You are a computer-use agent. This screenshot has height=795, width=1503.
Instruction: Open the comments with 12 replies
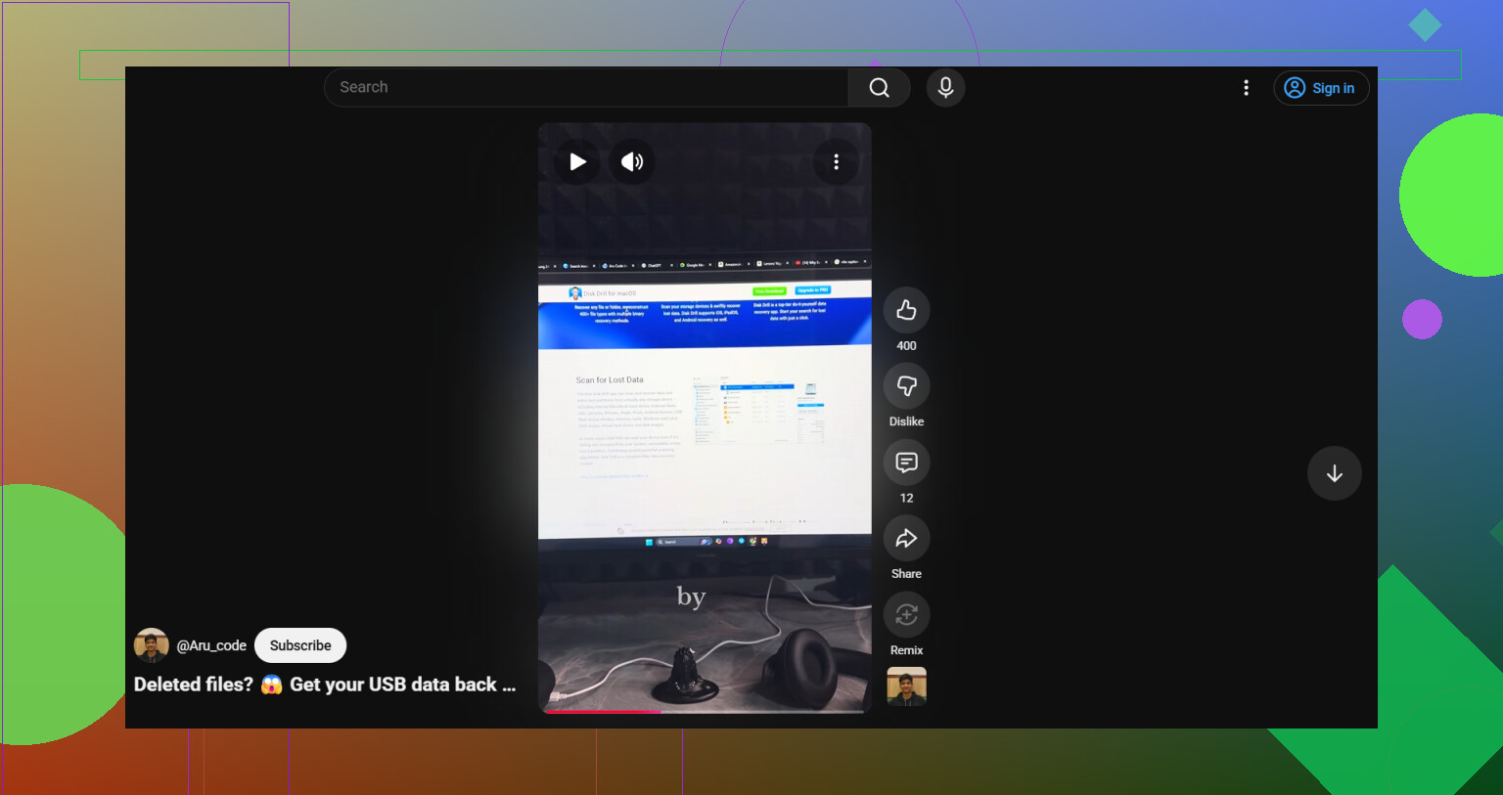pyautogui.click(x=906, y=463)
